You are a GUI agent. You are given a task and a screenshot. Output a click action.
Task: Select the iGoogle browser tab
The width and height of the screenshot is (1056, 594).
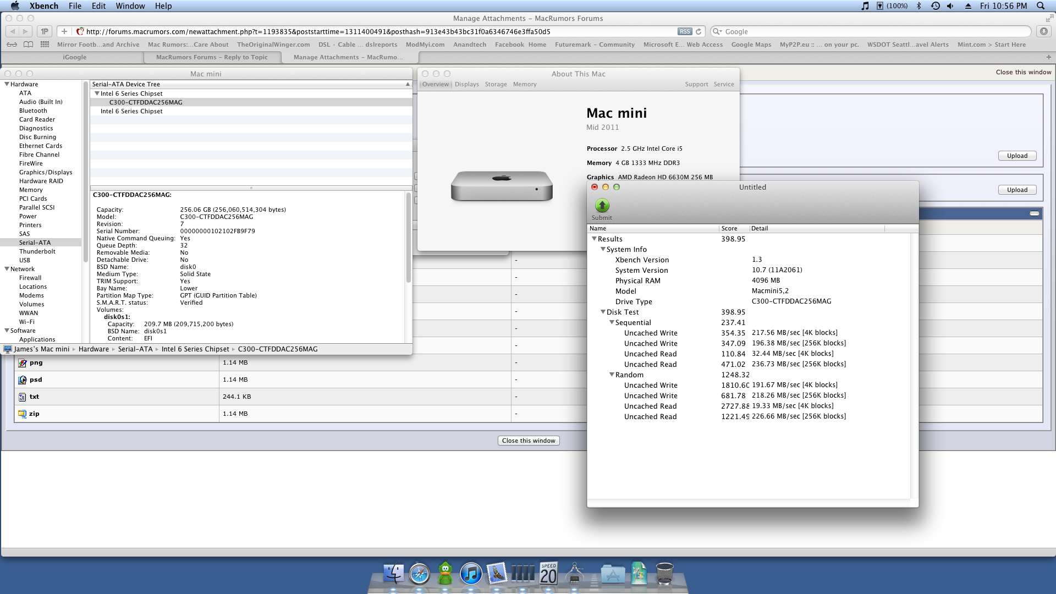pos(74,57)
